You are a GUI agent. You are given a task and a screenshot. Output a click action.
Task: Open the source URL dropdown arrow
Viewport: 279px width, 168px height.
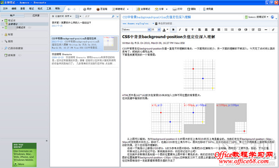click(x=153, y=23)
